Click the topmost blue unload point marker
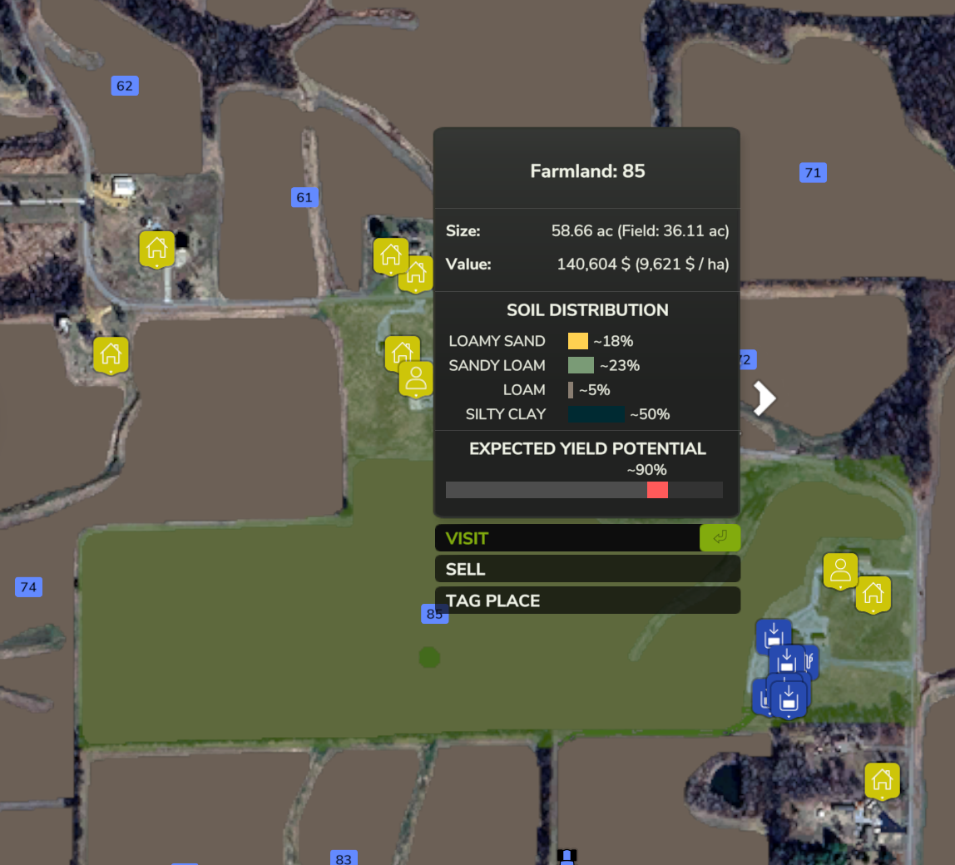This screenshot has height=865, width=955. (x=773, y=635)
